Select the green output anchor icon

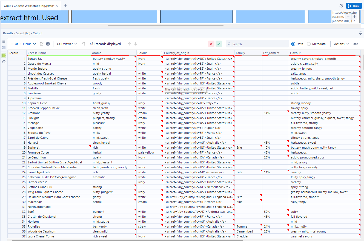coord(4,56)
